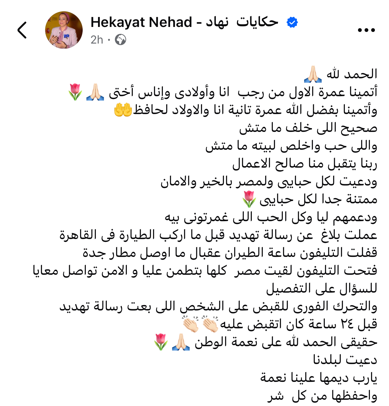
Task: Click the last line واحفظها من كل شر
Action: [322, 396]
